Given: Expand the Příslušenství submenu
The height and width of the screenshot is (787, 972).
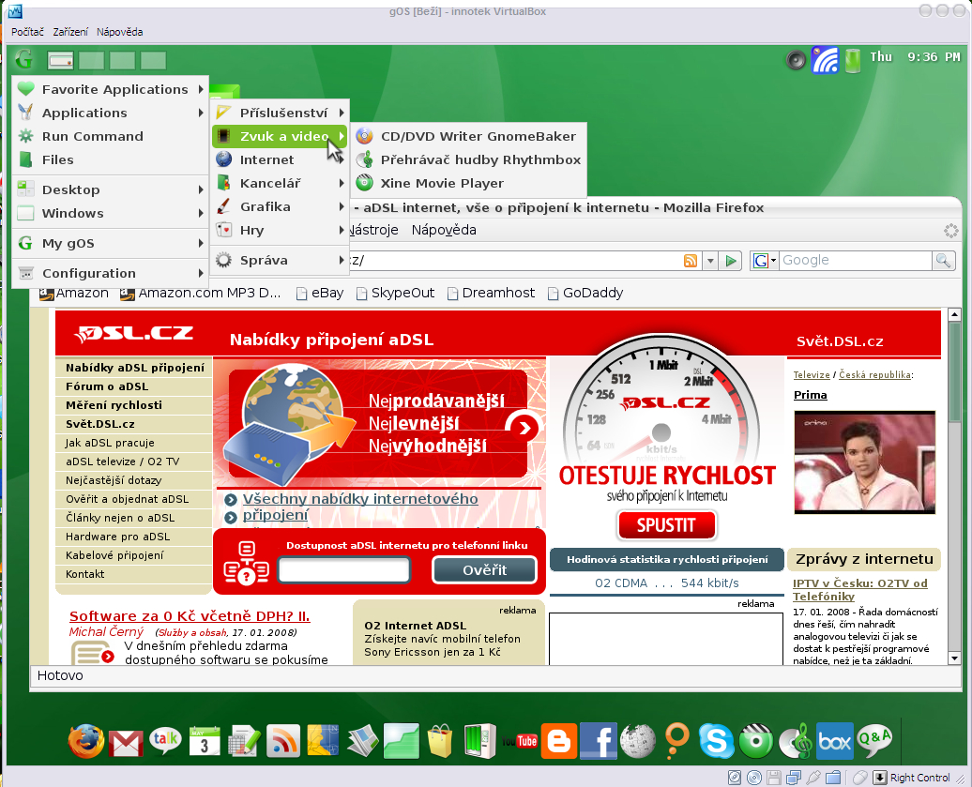Looking at the screenshot, I should [x=281, y=113].
